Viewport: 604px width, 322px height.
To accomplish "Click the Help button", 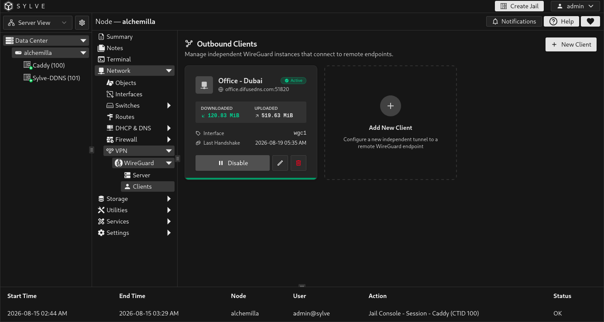I will tap(561, 21).
